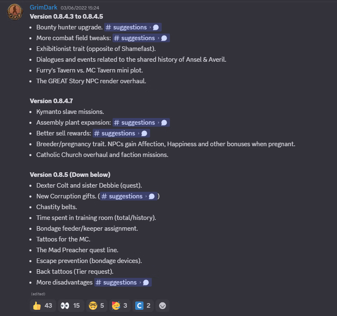Click hash icon in Bounty hunter upgrade link
The image size is (337, 316).
tap(108, 27)
